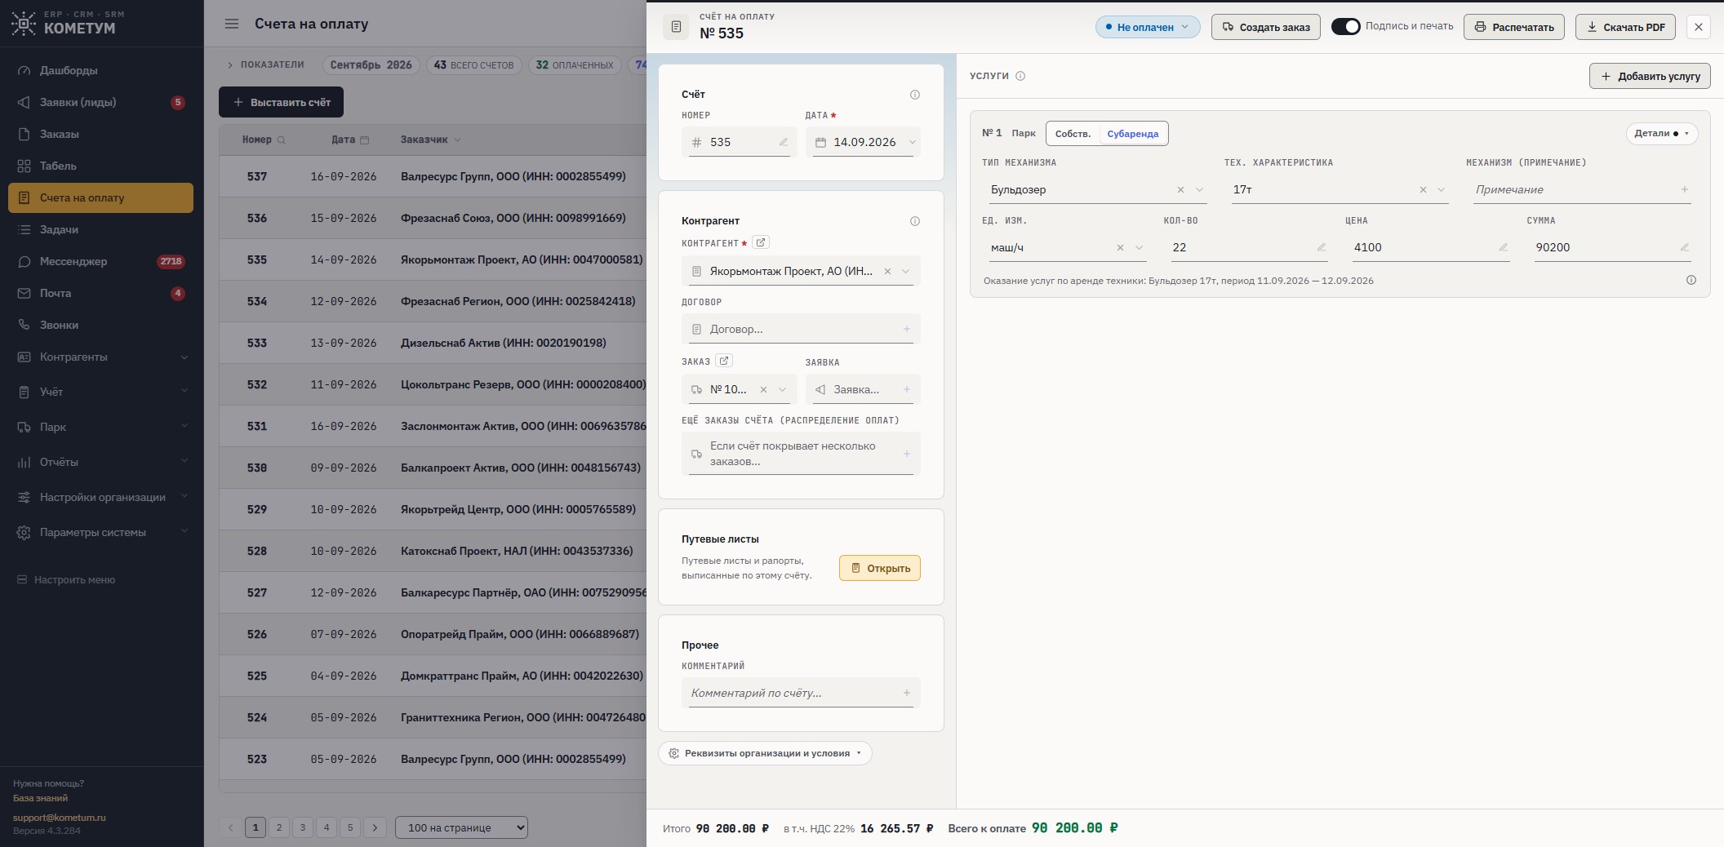Open Дашборды in the sidebar
The image size is (1724, 847).
coord(101,70)
